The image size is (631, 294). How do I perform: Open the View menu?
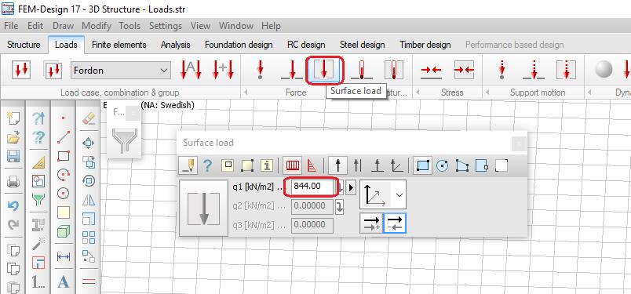pyautogui.click(x=200, y=26)
